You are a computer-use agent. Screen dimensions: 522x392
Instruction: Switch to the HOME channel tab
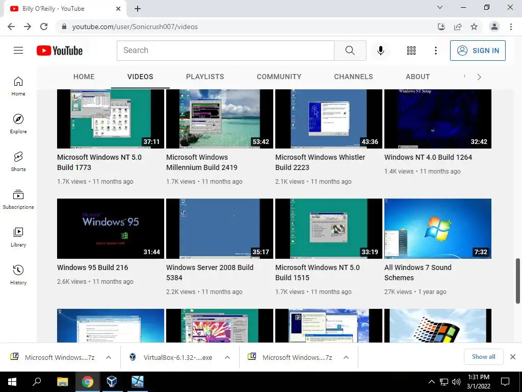coord(84,77)
